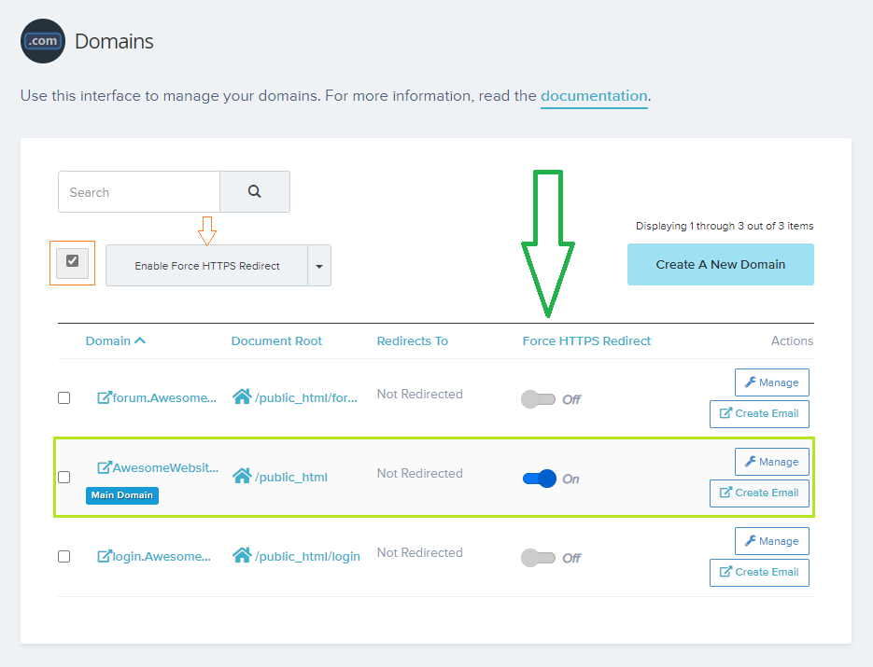The width and height of the screenshot is (873, 667).
Task: Open the documentation link
Action: 594,95
